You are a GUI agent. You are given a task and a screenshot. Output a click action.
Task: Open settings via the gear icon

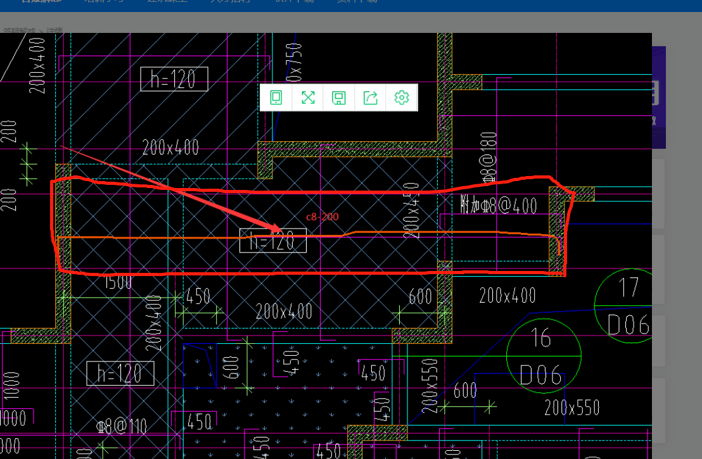tap(402, 97)
